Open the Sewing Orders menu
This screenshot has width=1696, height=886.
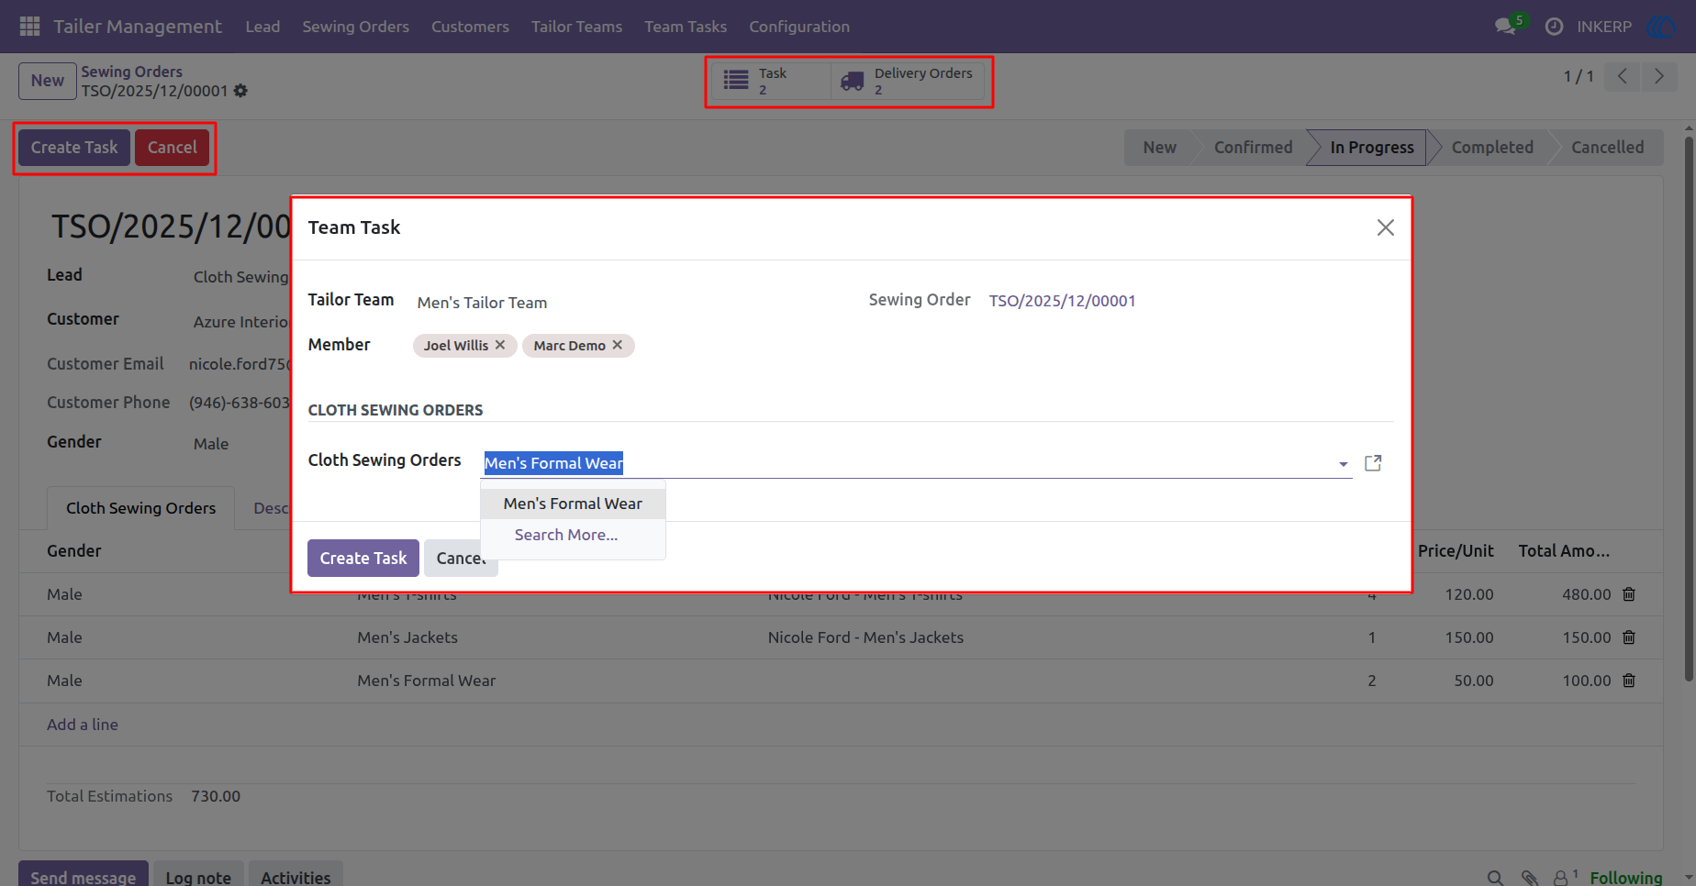(x=356, y=27)
